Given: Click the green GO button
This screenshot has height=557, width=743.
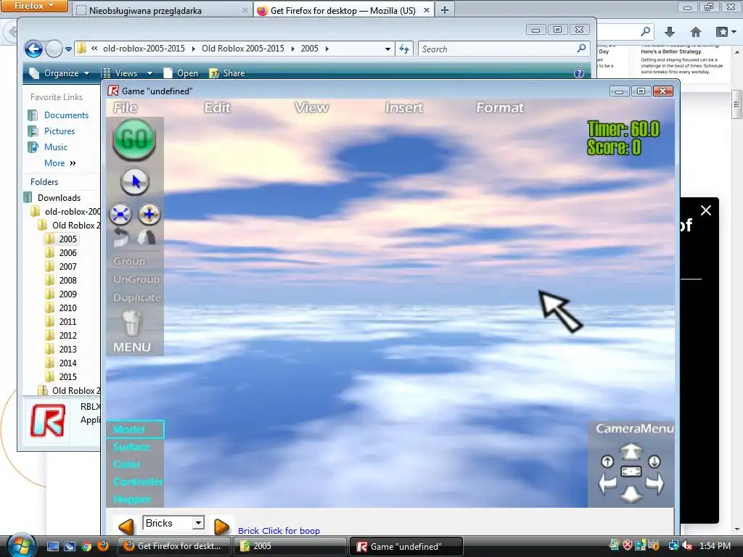Looking at the screenshot, I should point(134,139).
